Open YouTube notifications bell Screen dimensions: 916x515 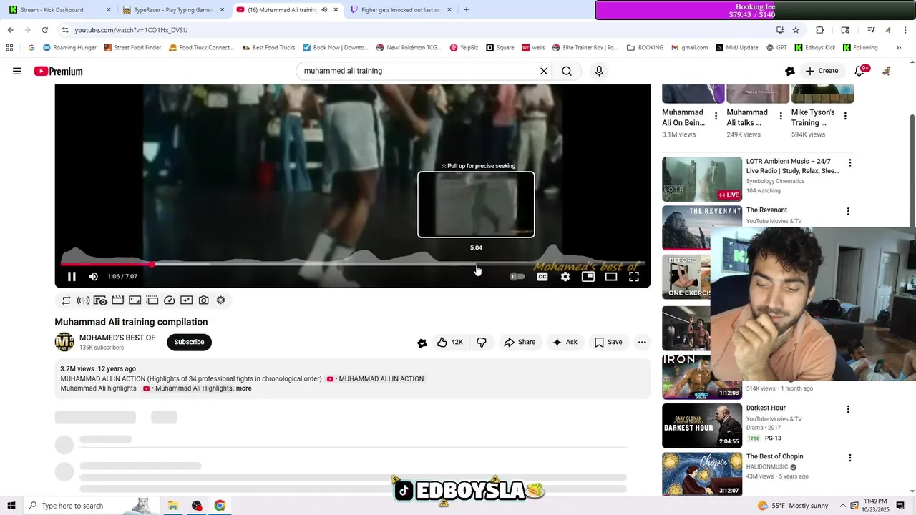point(861,71)
